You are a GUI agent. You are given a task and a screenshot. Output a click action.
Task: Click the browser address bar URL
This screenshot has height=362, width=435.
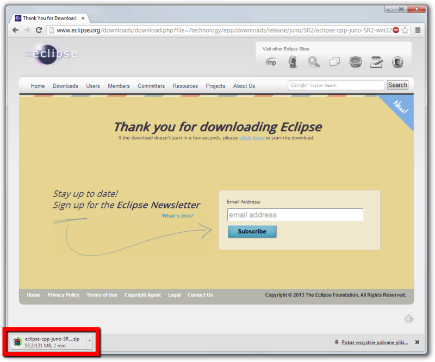point(224,30)
